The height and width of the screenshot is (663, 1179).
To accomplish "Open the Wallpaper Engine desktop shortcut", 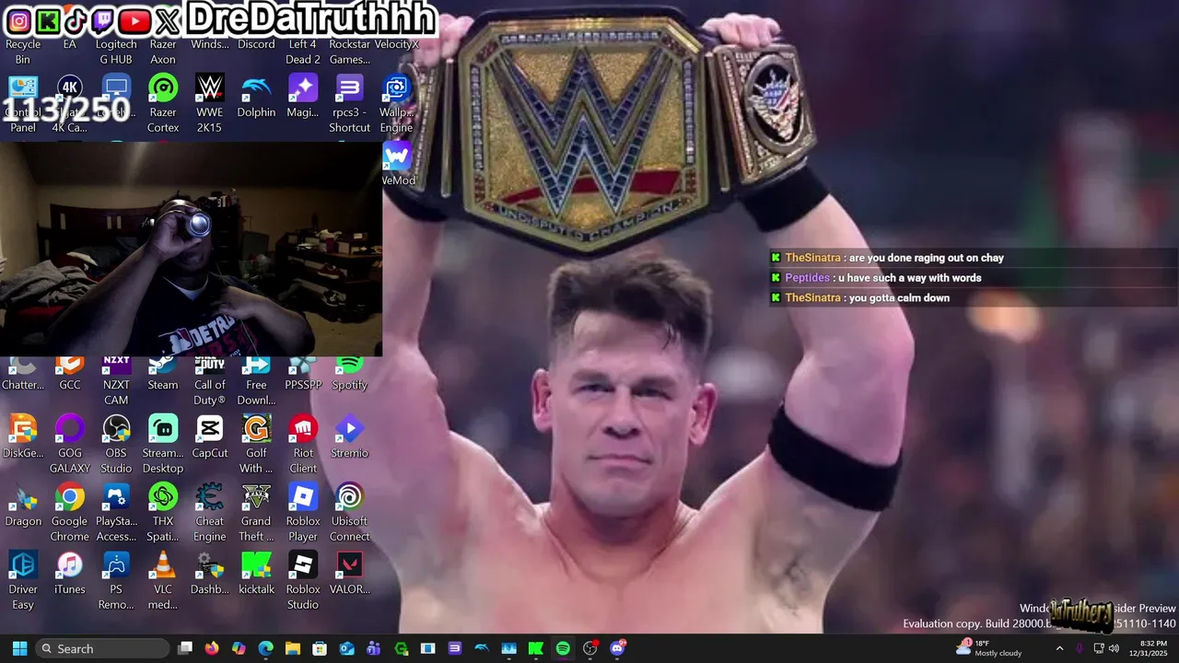I will (x=396, y=103).
